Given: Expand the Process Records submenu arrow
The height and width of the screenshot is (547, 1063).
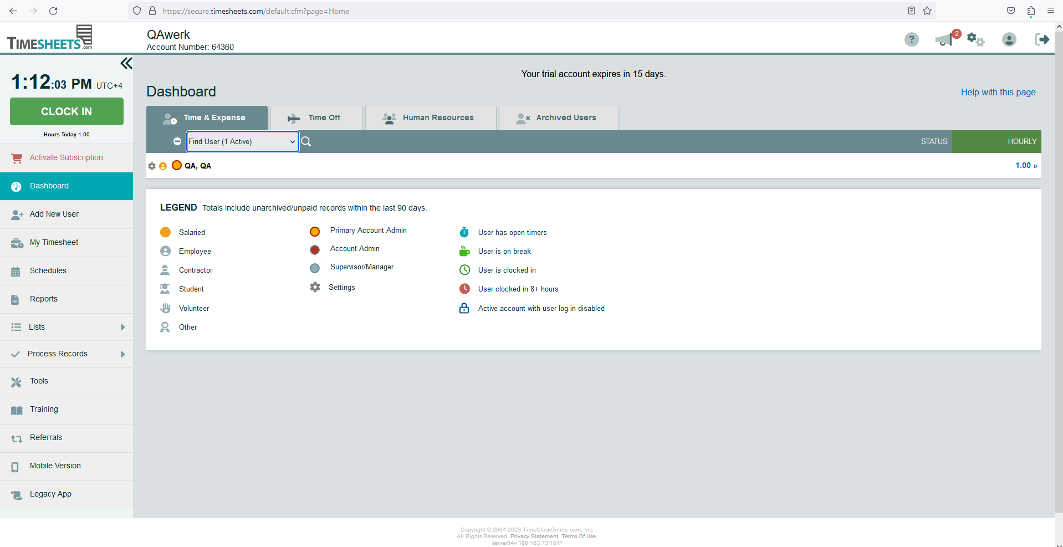Looking at the screenshot, I should pos(123,354).
